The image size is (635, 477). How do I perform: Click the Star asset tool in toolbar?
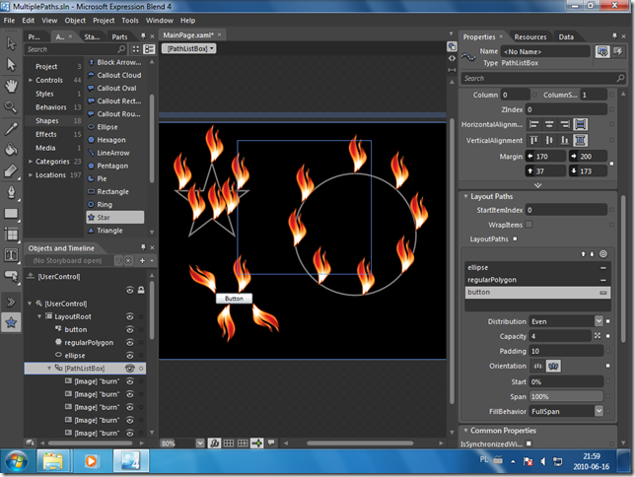(11, 322)
